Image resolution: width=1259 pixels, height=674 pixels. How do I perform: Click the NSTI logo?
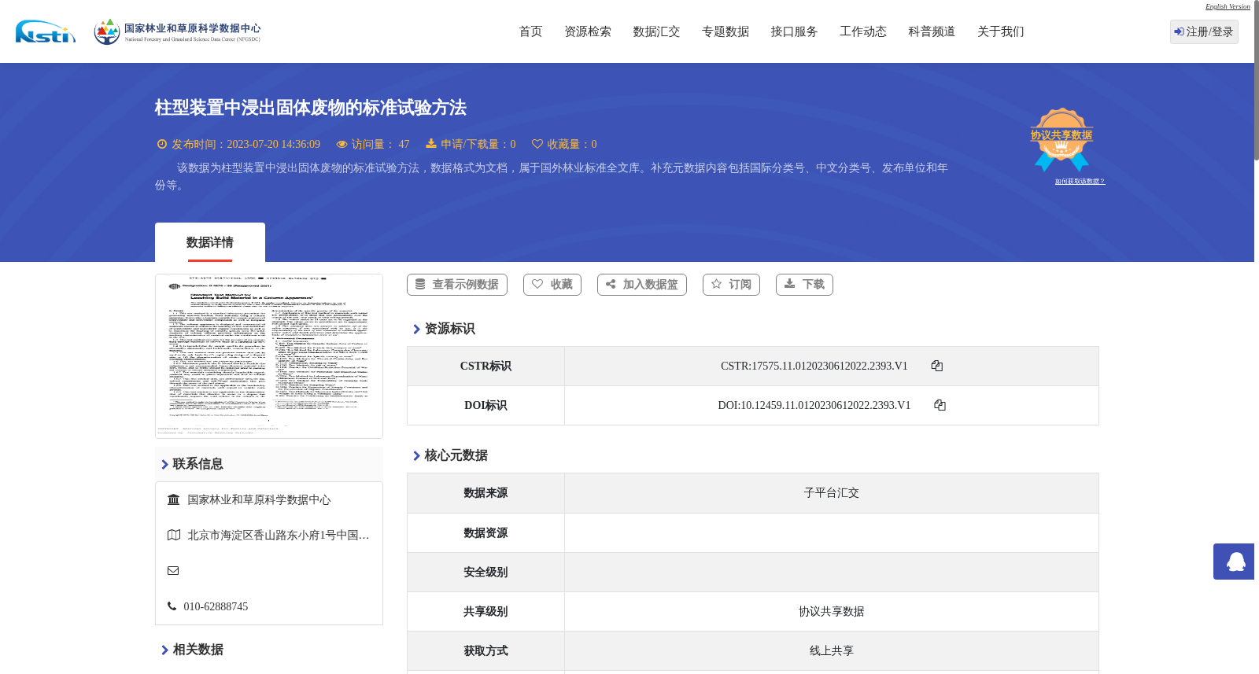coord(46,31)
